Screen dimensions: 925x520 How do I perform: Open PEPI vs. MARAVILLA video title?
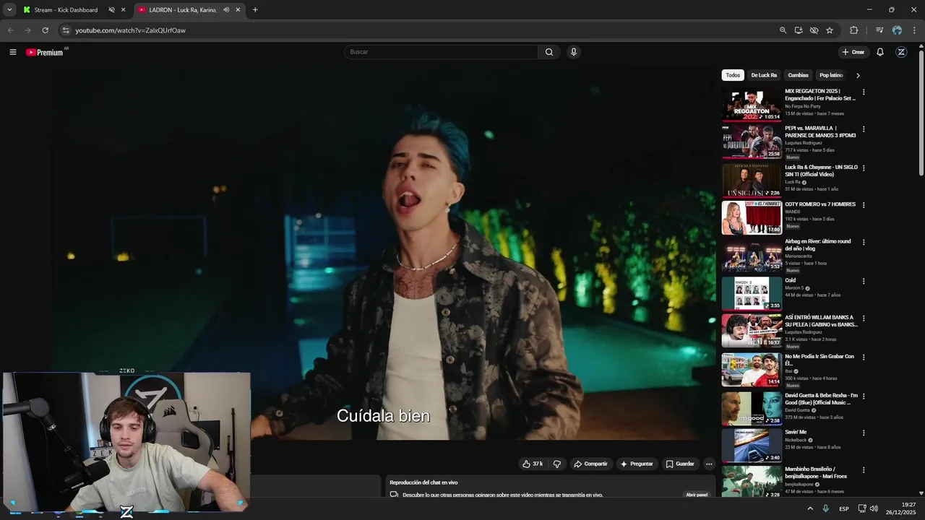point(820,131)
